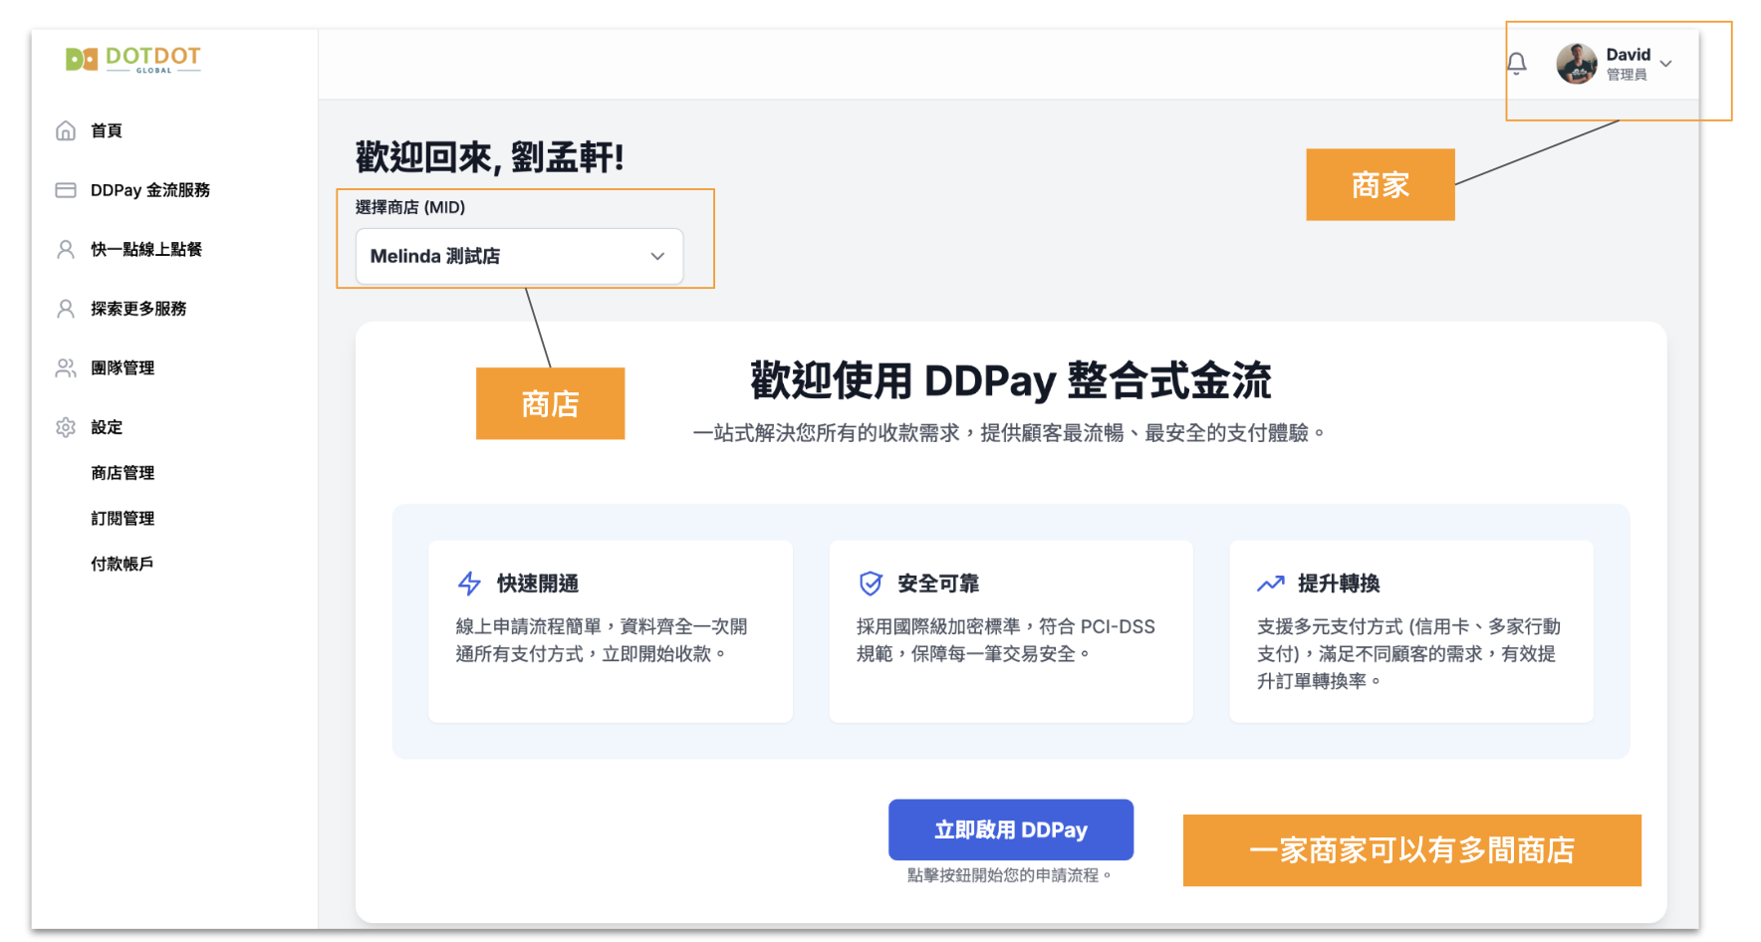Click the 點擊按鈕開始您的申請流程 hint text
Viewport: 1761px width, 942px height.
tap(1010, 875)
